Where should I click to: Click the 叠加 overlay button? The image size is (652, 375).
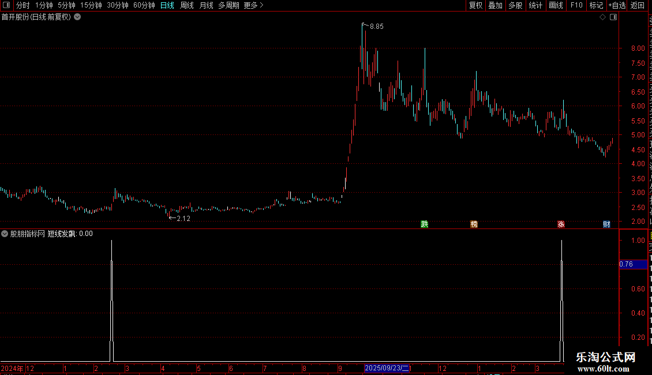(495, 5)
